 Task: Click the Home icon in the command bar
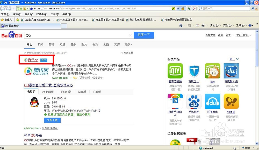point(181,25)
